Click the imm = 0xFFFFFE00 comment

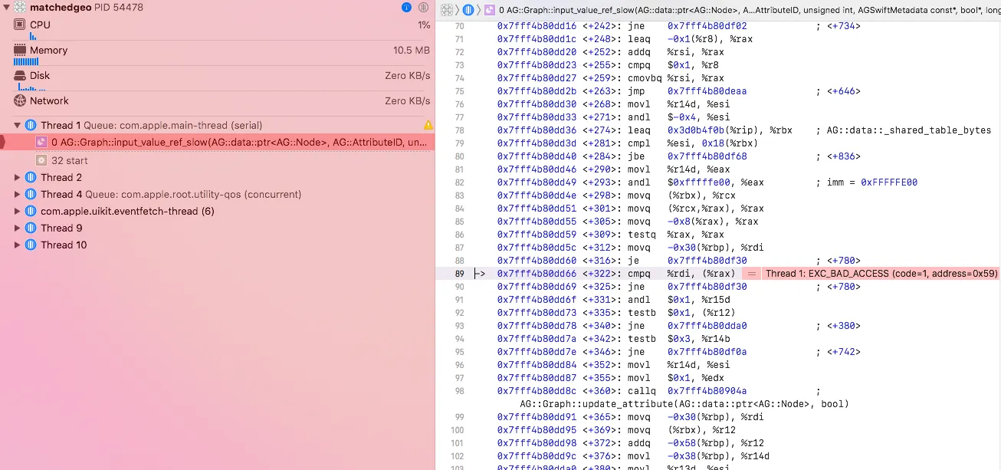tap(872, 182)
